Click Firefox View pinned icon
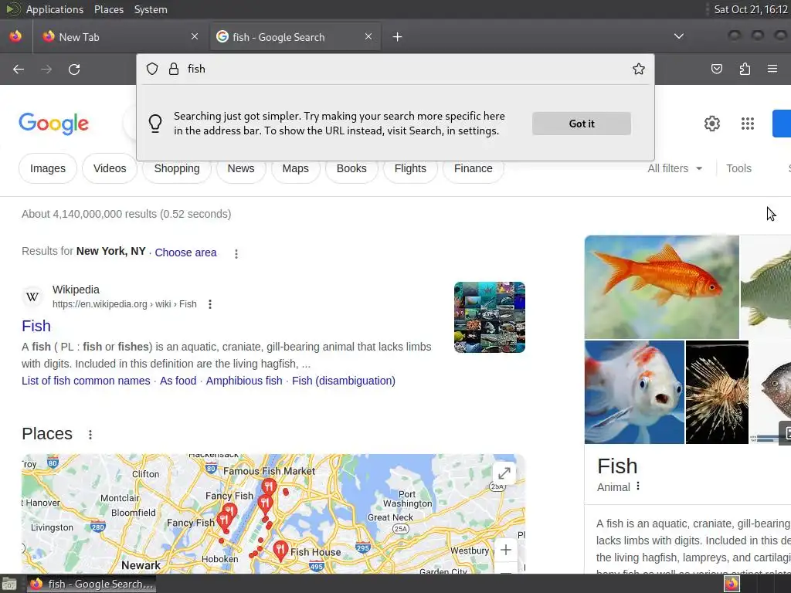This screenshot has width=791, height=593. tap(15, 36)
